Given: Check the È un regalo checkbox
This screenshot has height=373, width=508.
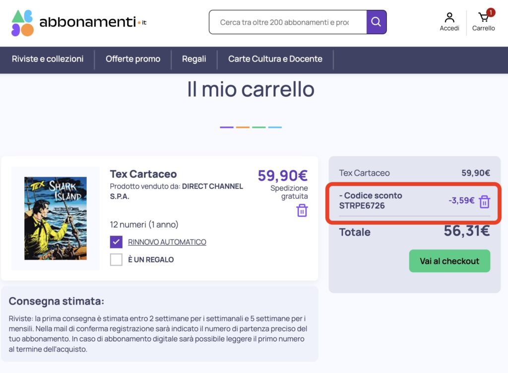Looking at the screenshot, I should point(116,259).
